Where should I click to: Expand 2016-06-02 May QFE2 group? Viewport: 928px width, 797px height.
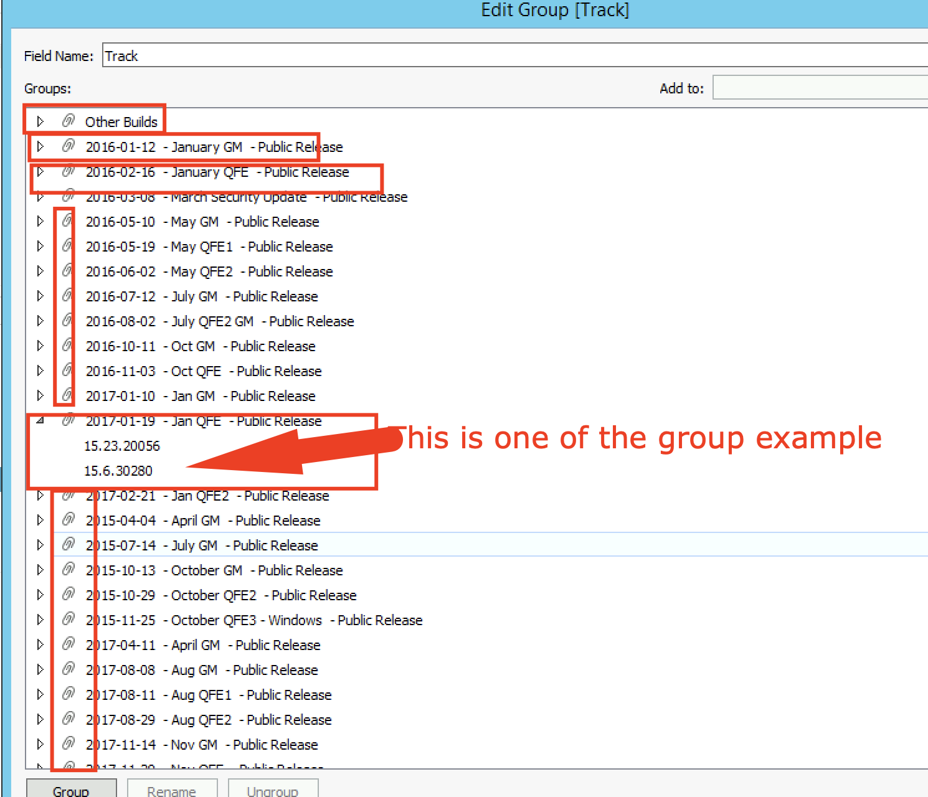(x=40, y=271)
